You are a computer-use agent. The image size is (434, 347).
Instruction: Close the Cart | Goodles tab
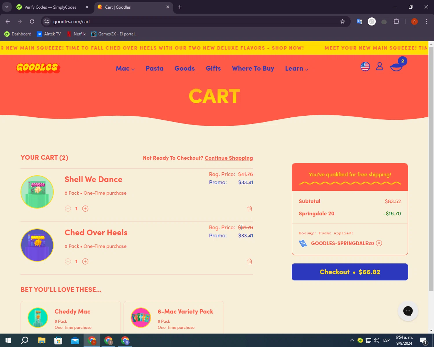coord(168,7)
